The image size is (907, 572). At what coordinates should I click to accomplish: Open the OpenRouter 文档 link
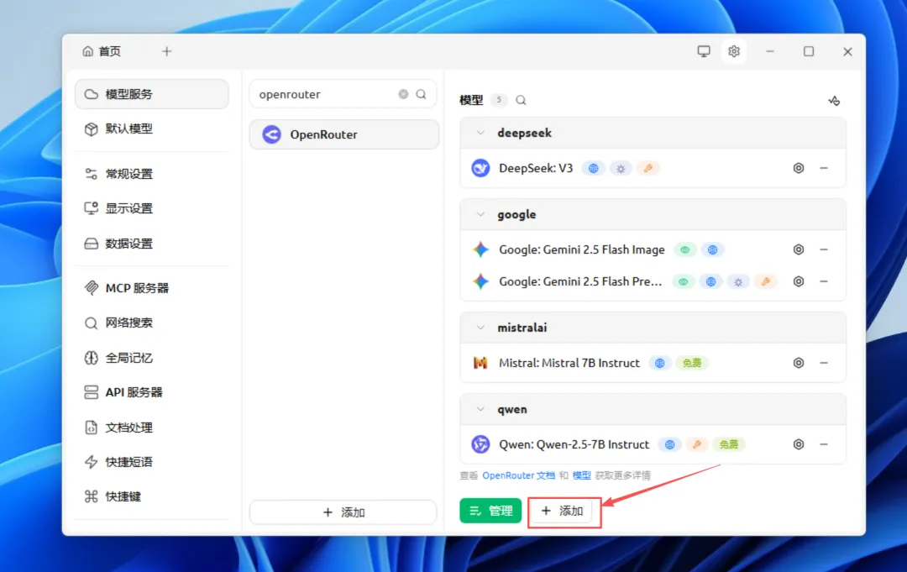(518, 475)
